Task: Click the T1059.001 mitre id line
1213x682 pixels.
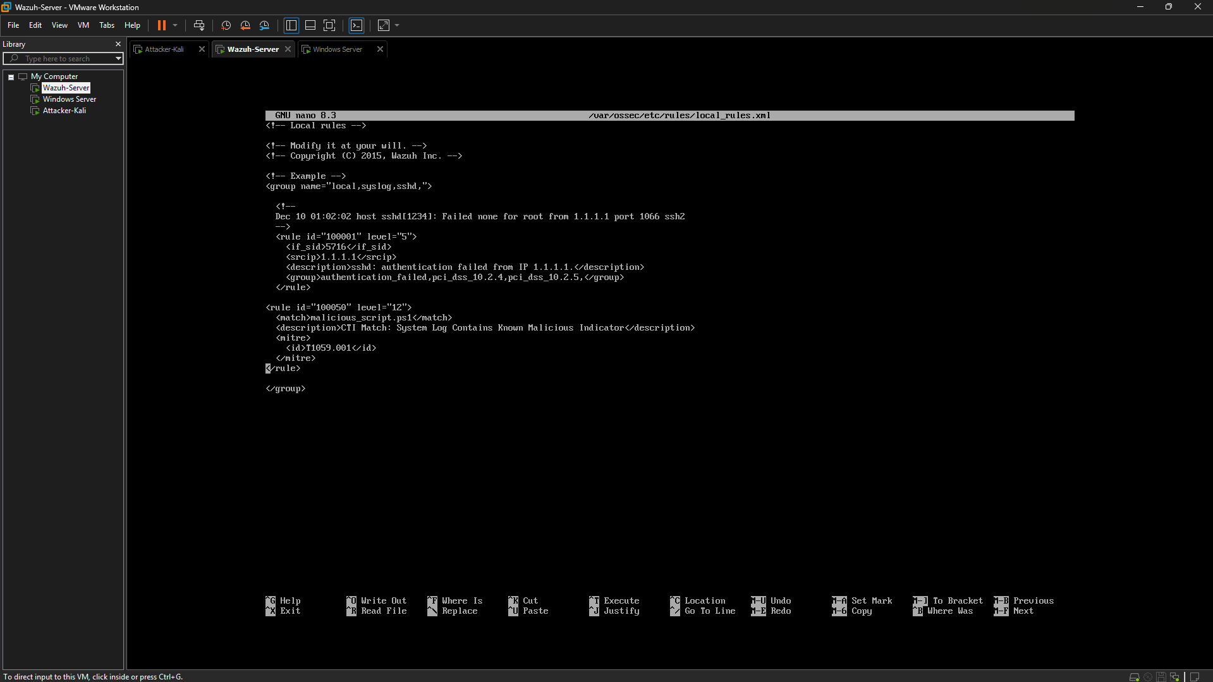Action: coord(331,348)
